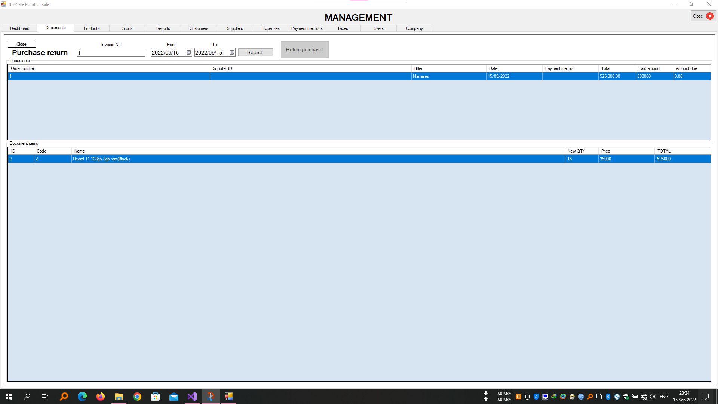Click the small Close button above Purchase return
This screenshot has height=404, width=718.
21,44
